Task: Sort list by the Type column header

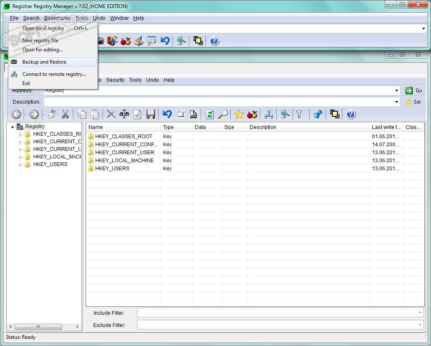Action: pyautogui.click(x=176, y=127)
